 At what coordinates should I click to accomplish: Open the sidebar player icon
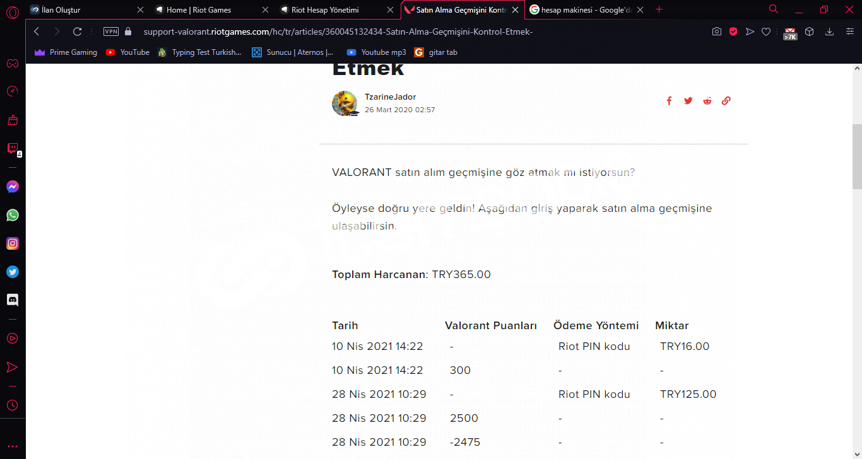click(x=12, y=339)
